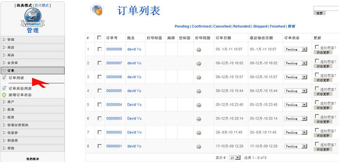339x162 pixels.
Task: Click the VirtueMart logo in sidebar
Action: pyautogui.click(x=32, y=18)
